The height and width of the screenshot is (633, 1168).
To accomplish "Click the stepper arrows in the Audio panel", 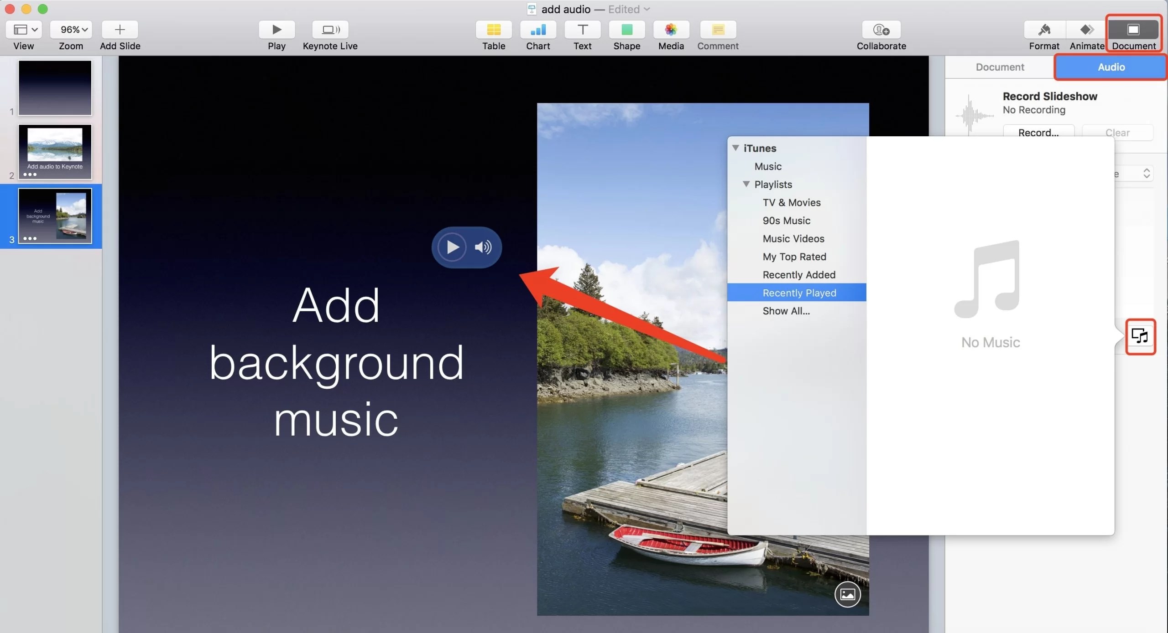I will coord(1147,173).
